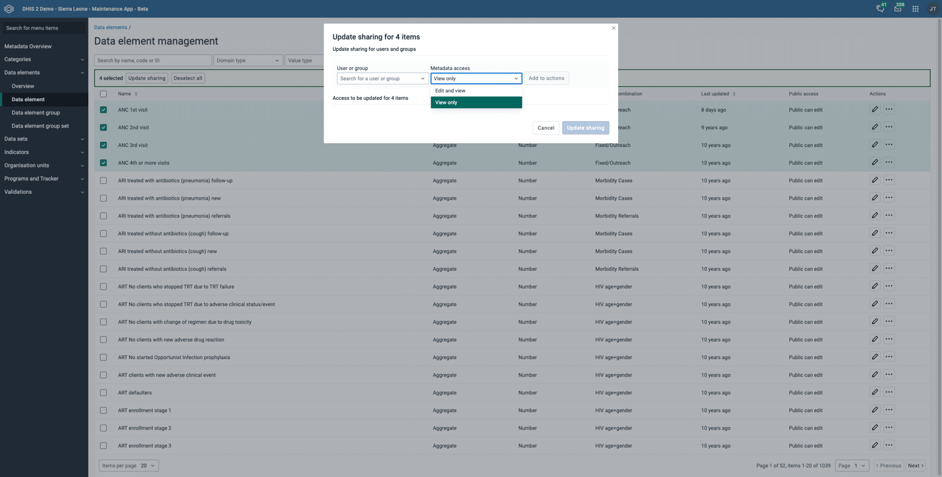Open the apps grid menu icon
Image resolution: width=942 pixels, height=477 pixels.
coord(915,8)
